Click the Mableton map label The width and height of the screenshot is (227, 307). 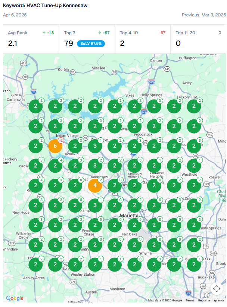[117, 289]
